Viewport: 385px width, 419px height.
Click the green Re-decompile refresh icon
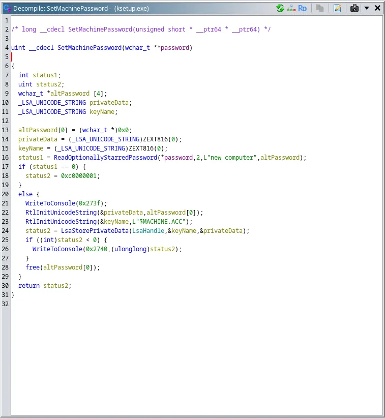[x=280, y=8]
